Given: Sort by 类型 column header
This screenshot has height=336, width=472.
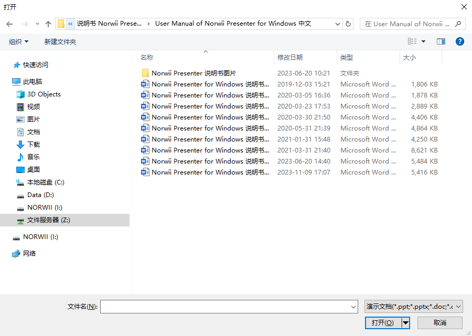Looking at the screenshot, I should [369, 58].
